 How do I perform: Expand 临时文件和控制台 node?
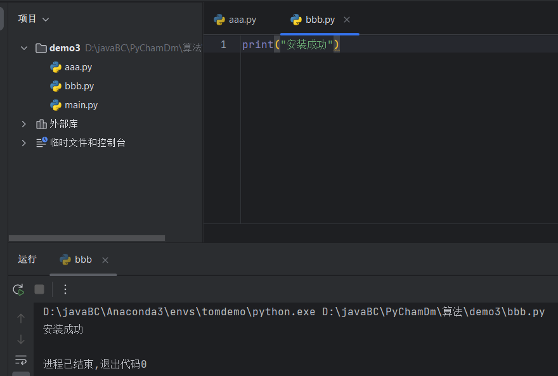[x=24, y=142]
